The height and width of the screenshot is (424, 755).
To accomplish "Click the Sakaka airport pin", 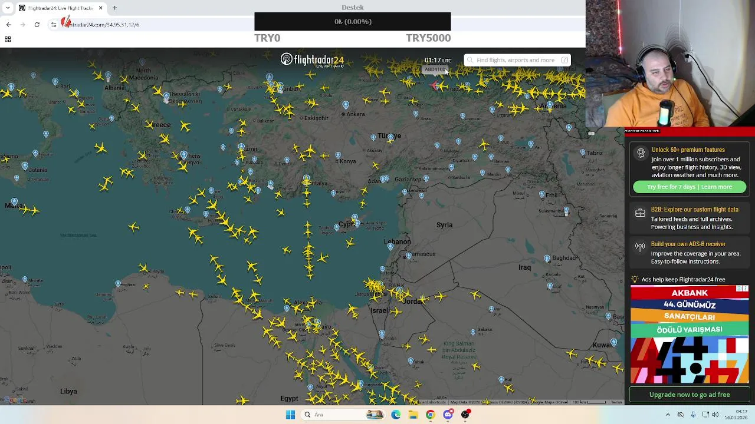I will (x=472, y=332).
